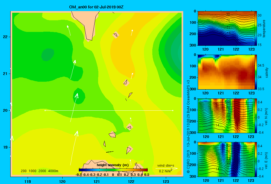The width and height of the screenshot is (271, 184).
Task: Click the depth contour legend 200 1000 2000 4000m
Action: [x=39, y=171]
